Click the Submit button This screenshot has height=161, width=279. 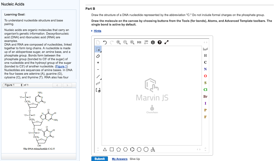click(99, 159)
